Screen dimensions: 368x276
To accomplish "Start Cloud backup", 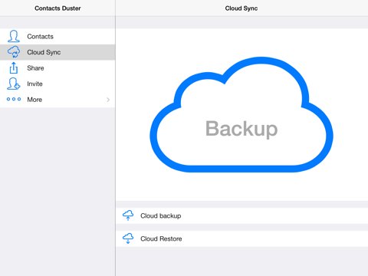I will pyautogui.click(x=242, y=215).
